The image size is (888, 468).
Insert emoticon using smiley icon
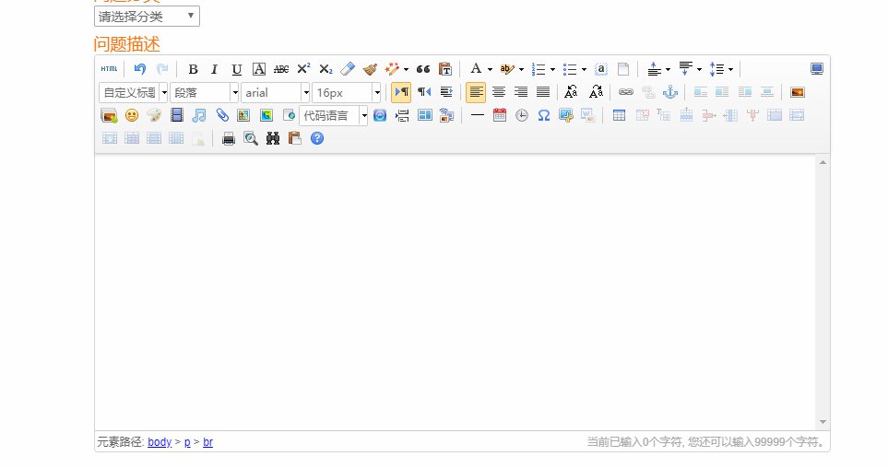click(131, 115)
